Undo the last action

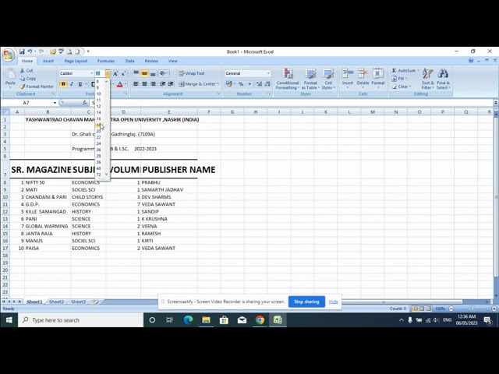point(30,51)
